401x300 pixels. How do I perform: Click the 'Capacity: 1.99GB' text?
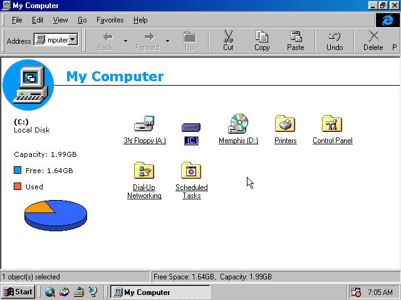tap(45, 154)
